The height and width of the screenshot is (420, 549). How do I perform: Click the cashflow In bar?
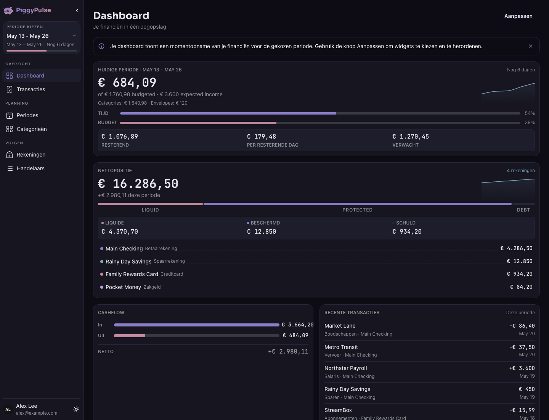tap(197, 325)
